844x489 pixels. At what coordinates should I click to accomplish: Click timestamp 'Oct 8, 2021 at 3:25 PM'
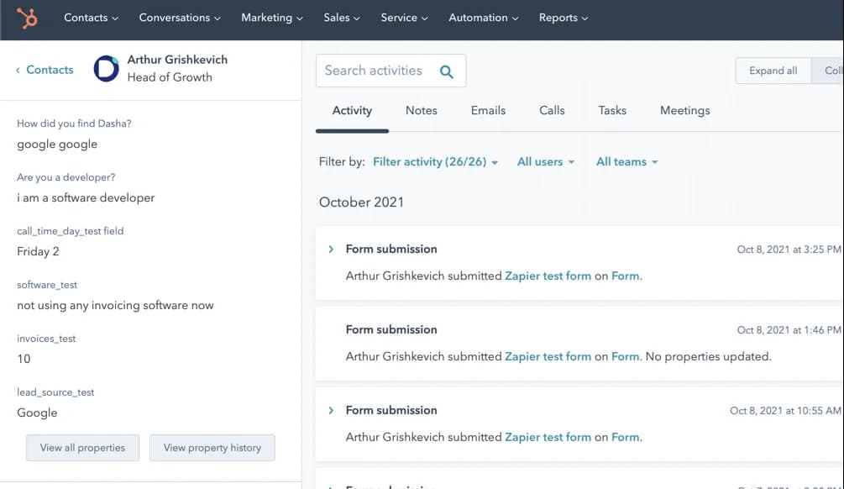(789, 250)
